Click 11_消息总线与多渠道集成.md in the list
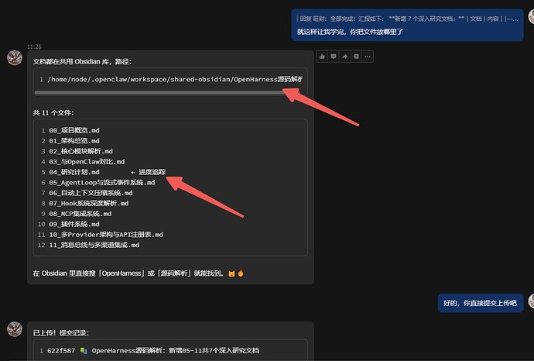534x361 pixels. [x=94, y=245]
